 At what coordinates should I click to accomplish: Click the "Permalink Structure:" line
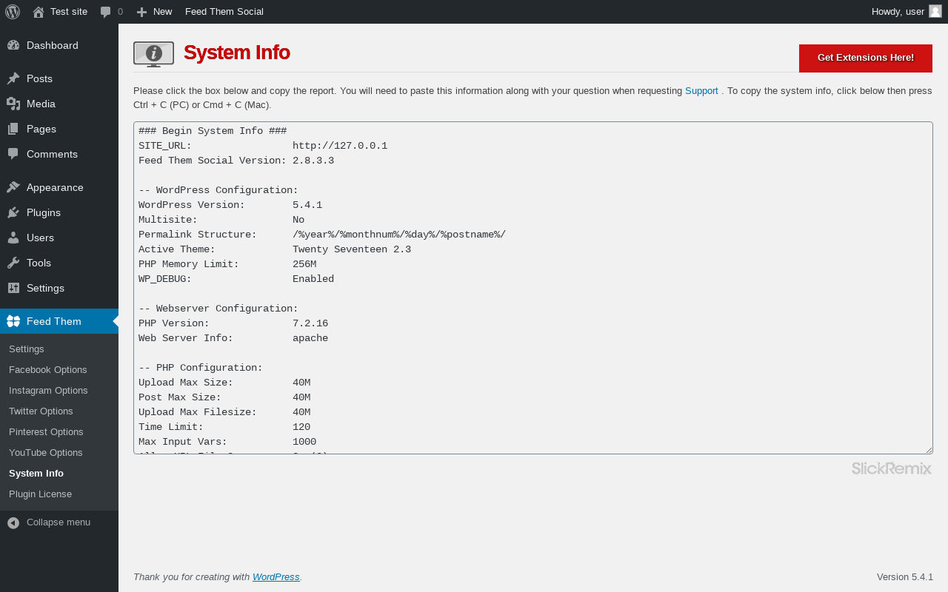[x=322, y=235]
